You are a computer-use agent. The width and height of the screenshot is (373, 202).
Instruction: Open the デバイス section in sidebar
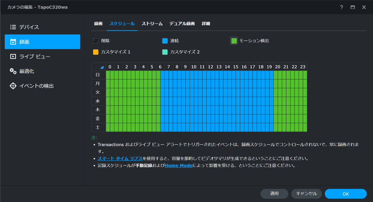click(42, 27)
